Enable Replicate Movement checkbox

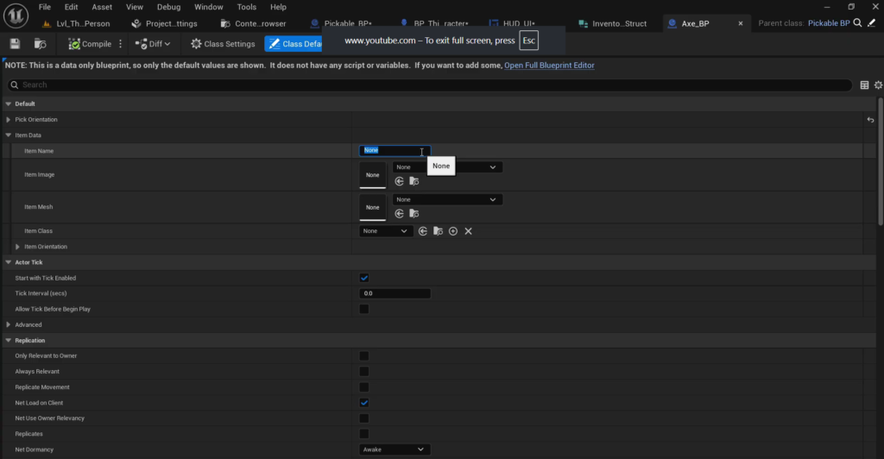pyautogui.click(x=364, y=387)
